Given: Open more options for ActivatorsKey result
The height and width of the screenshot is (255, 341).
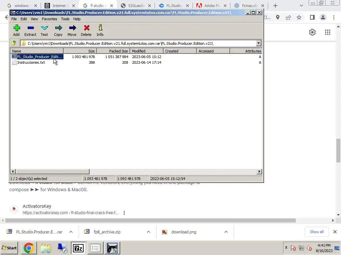Looking at the screenshot, I should 124,213.
